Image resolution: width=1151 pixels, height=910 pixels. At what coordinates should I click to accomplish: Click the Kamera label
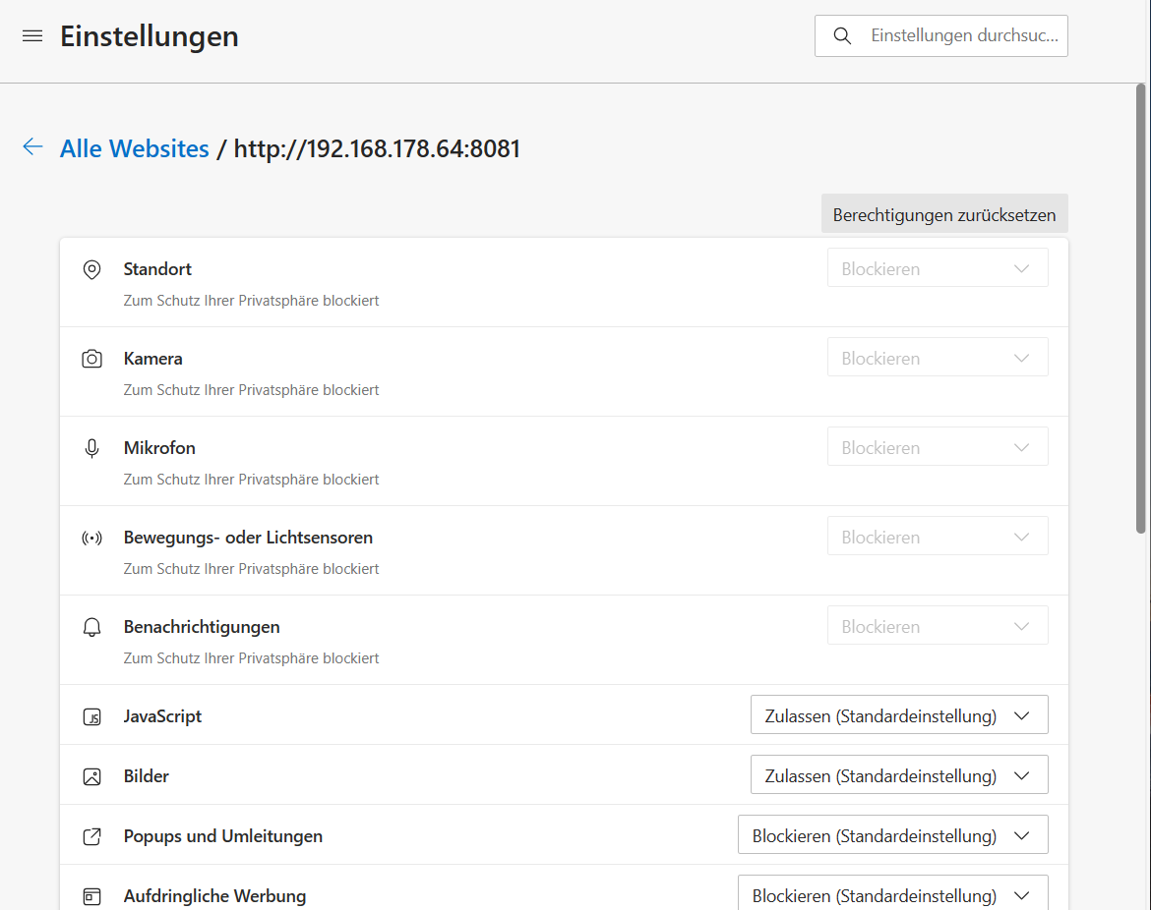152,359
